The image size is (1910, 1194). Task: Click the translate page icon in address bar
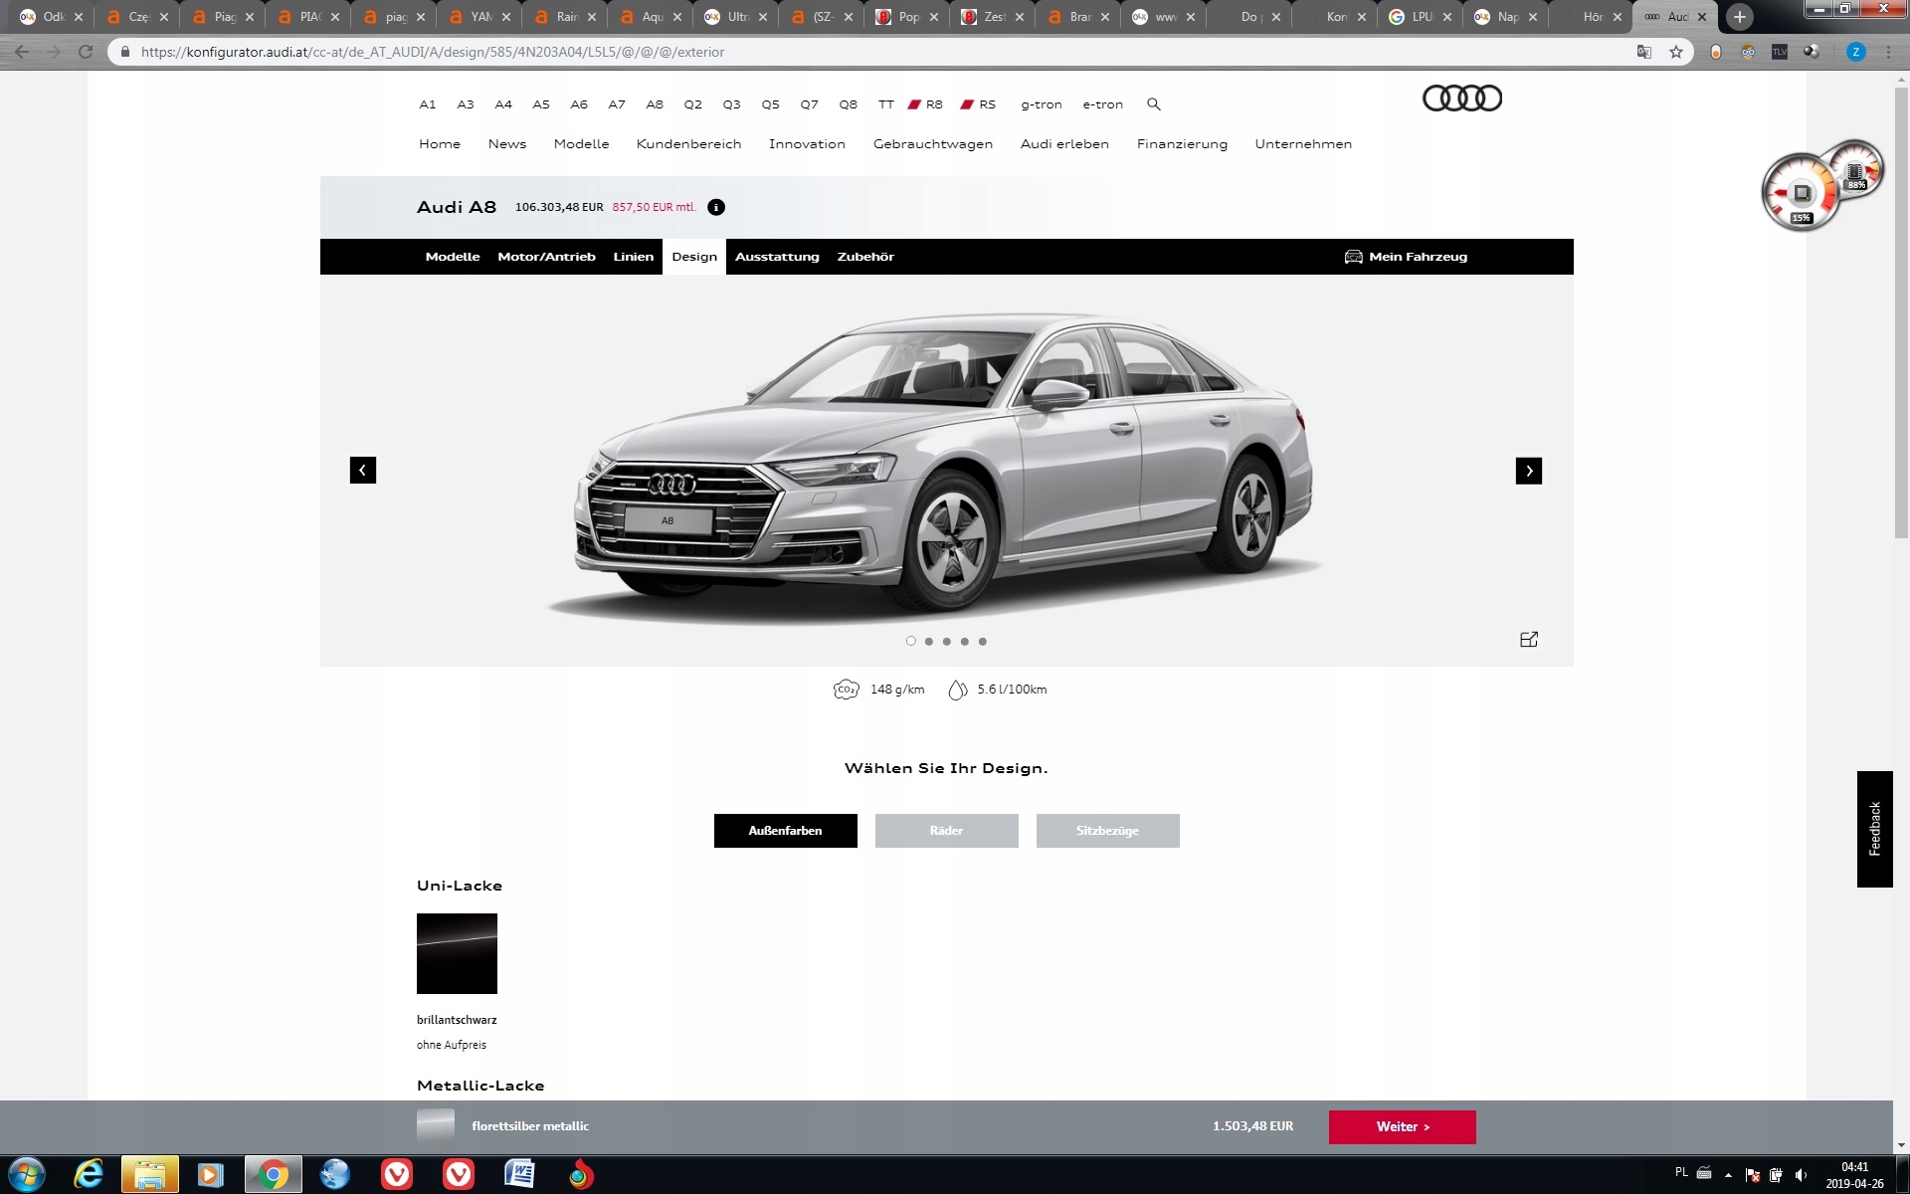[1644, 52]
